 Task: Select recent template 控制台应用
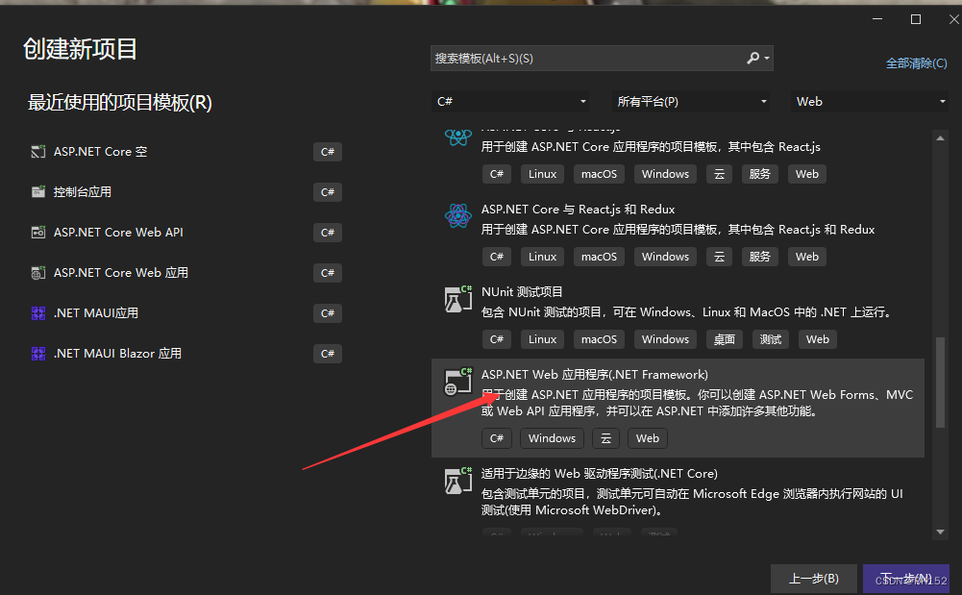[185, 192]
